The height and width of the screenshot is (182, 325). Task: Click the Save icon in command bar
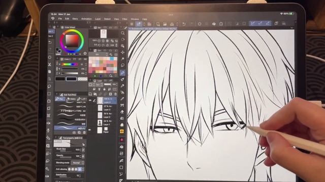172,24
